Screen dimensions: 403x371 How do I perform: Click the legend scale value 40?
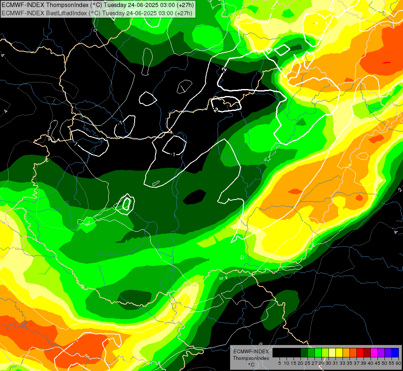click(x=370, y=363)
